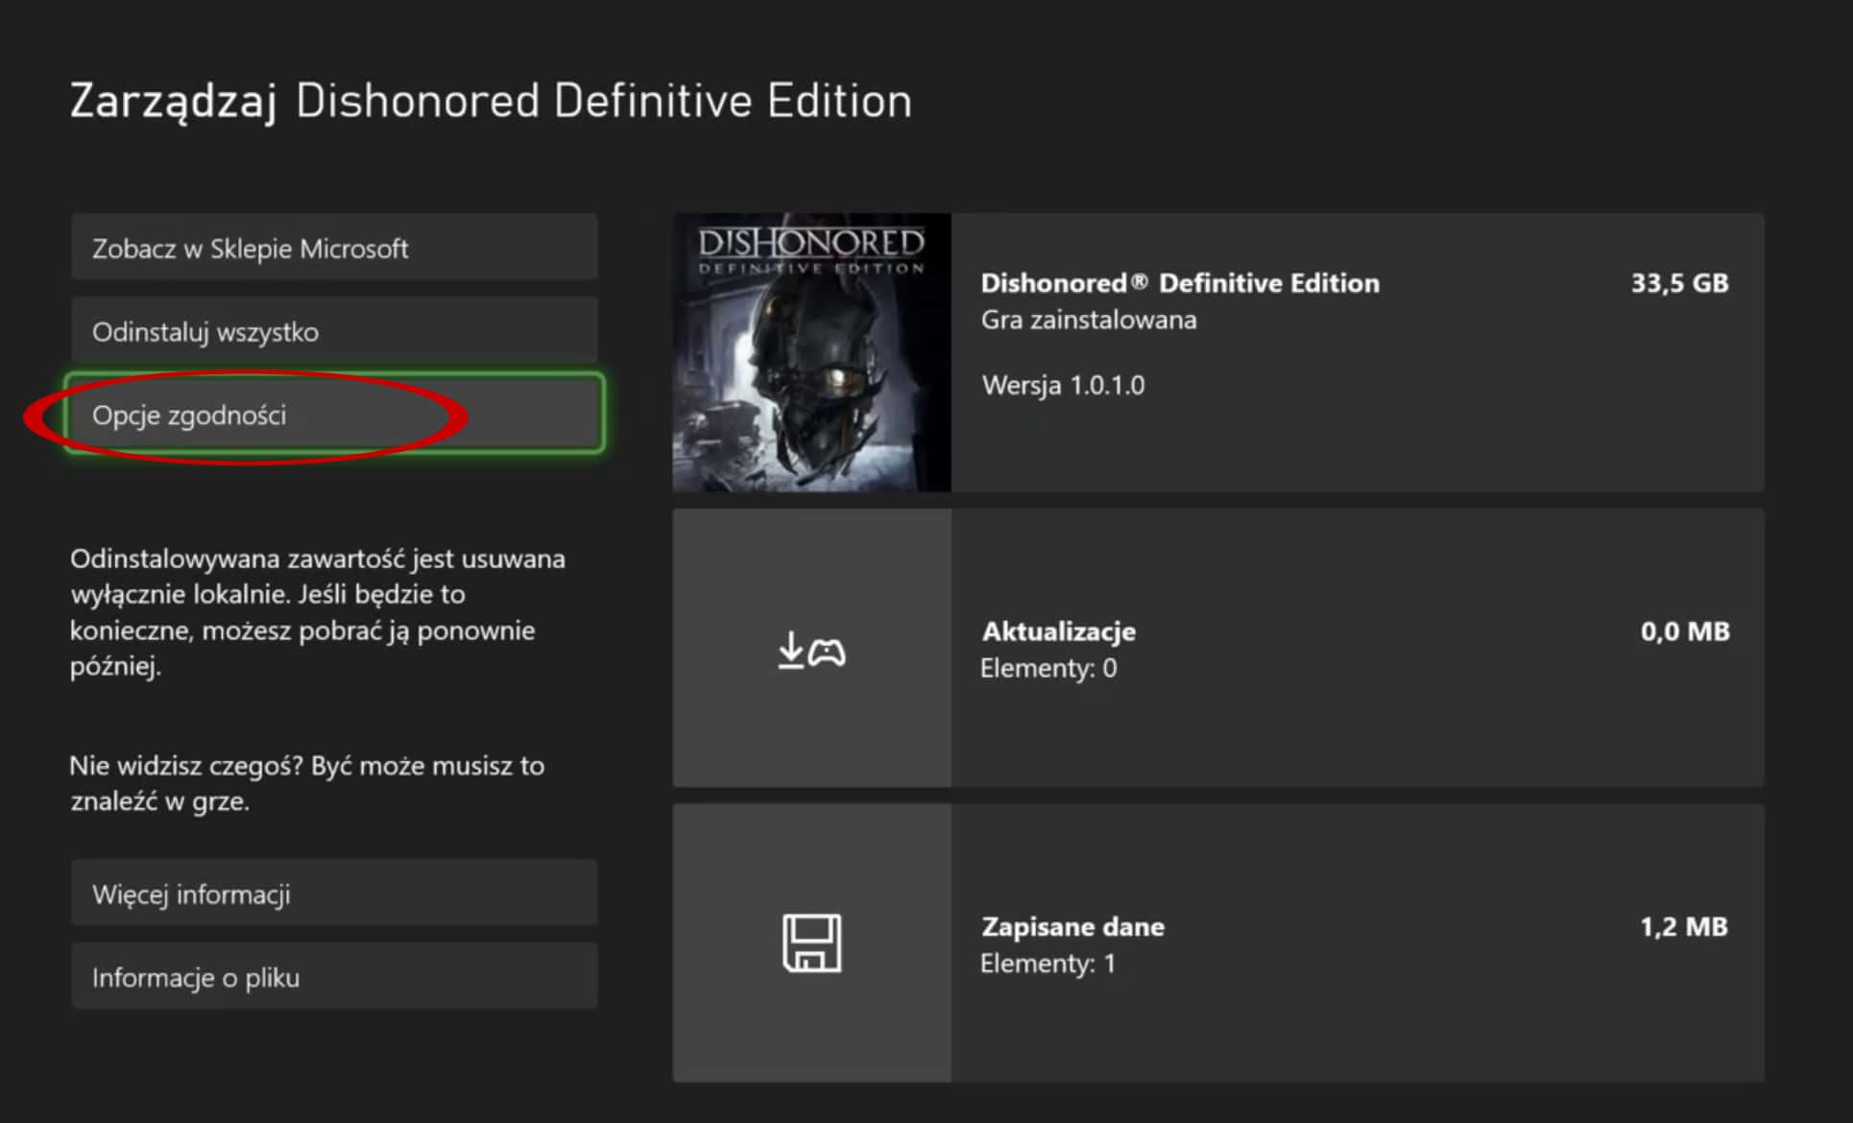1853x1123 pixels.
Task: Click "Elementy: 0" under Aktualizacje
Action: pyautogui.click(x=1048, y=668)
